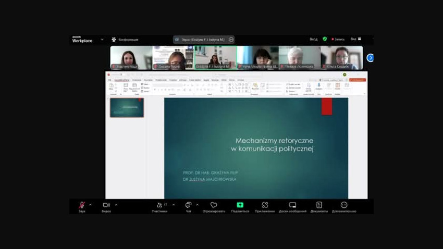The width and height of the screenshot is (443, 249).
Task: Select the slide 1 thumbnail in PowerPoint
Action: 127,107
